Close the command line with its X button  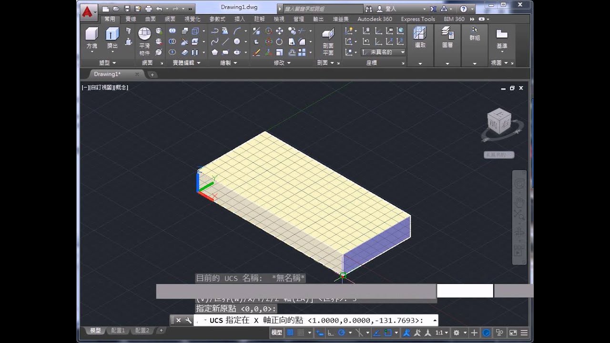click(x=179, y=321)
